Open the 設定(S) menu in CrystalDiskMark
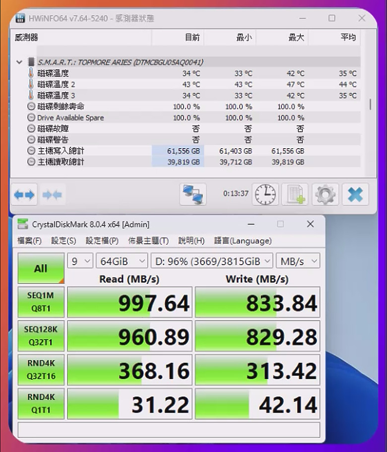Viewport: 387px width, 452px height. 64,241
